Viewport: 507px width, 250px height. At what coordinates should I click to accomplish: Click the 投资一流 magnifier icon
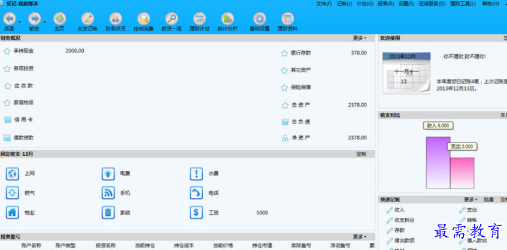click(x=171, y=20)
